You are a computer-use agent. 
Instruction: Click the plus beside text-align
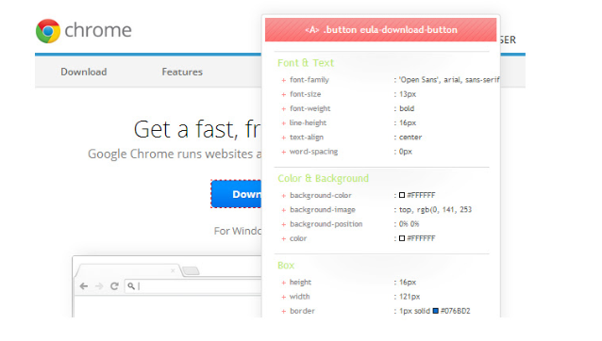(x=283, y=138)
